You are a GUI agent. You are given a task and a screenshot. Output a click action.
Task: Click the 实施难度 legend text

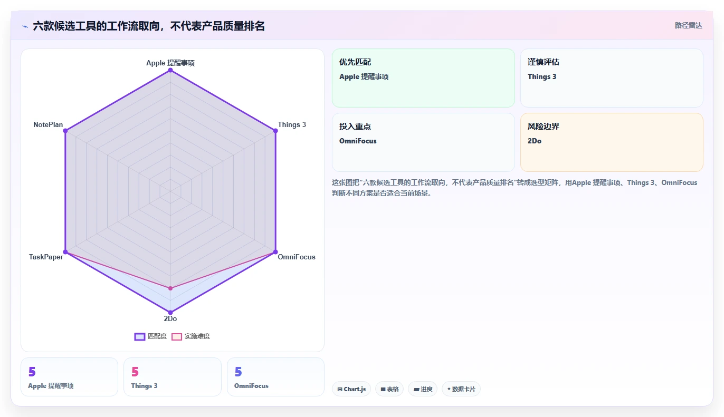[x=197, y=336]
